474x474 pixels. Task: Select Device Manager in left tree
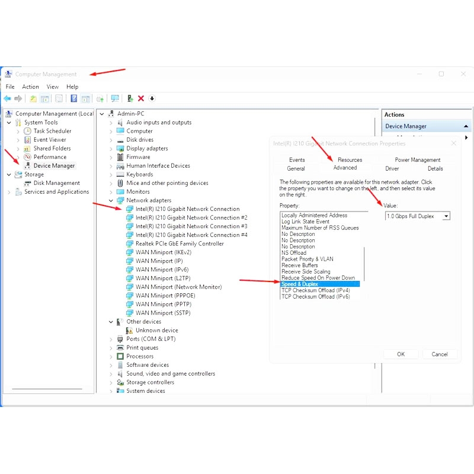tap(54, 166)
